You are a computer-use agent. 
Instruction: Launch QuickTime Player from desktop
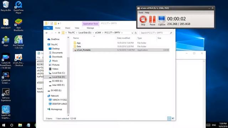point(19,7)
